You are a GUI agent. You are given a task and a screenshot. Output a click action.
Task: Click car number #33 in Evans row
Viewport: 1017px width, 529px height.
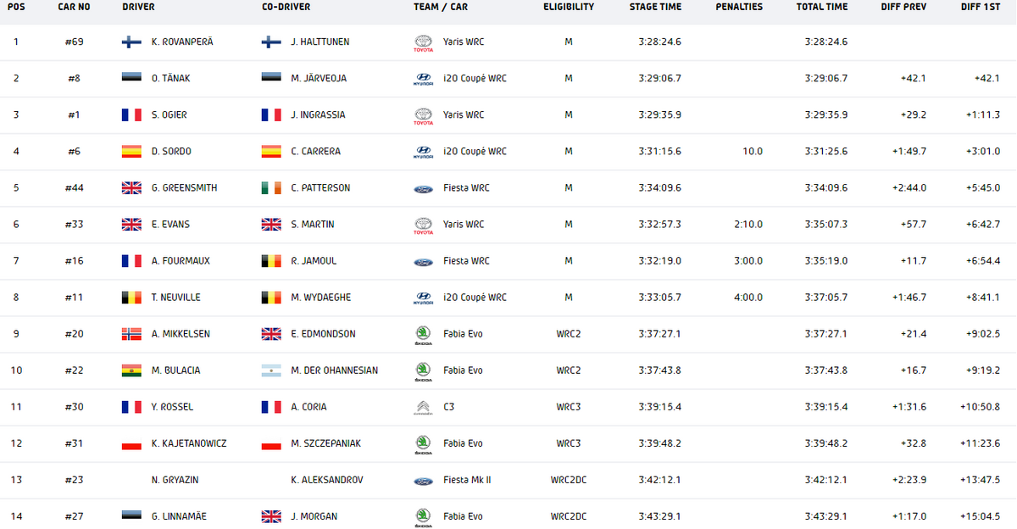75,225
